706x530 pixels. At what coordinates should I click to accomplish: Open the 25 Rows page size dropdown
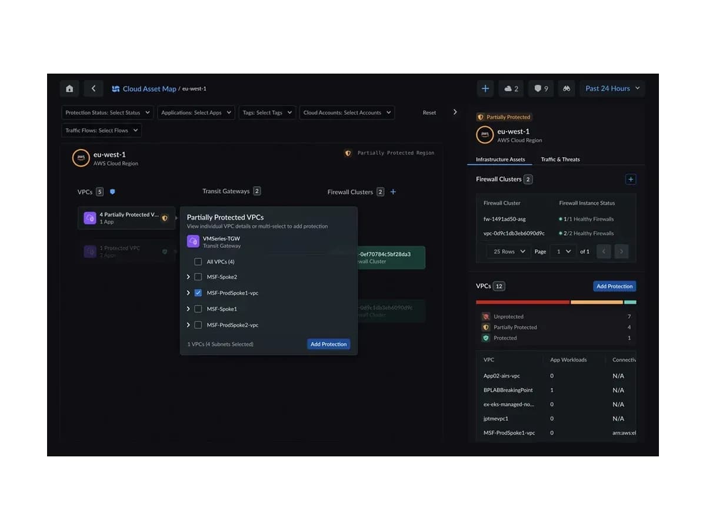coord(509,251)
